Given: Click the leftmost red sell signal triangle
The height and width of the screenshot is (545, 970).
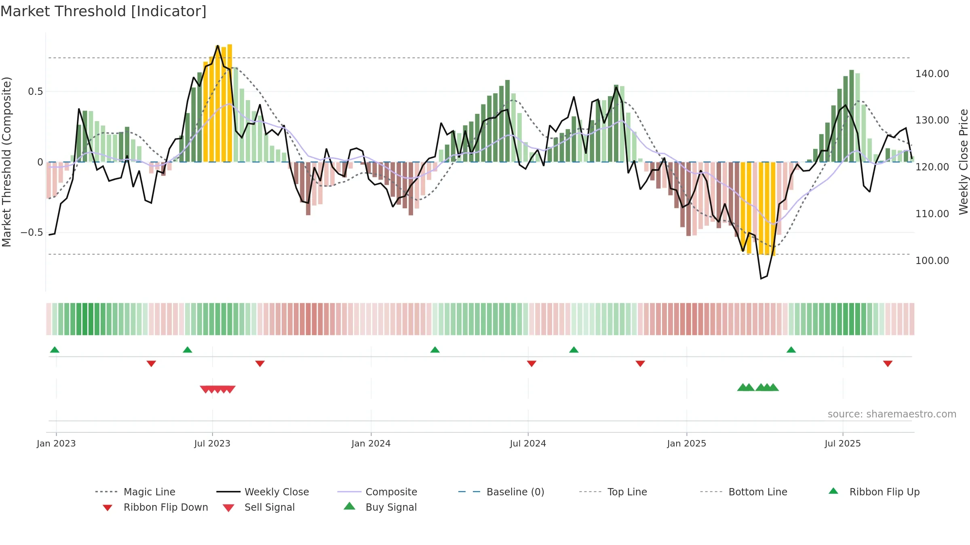Looking at the screenshot, I should (206, 389).
